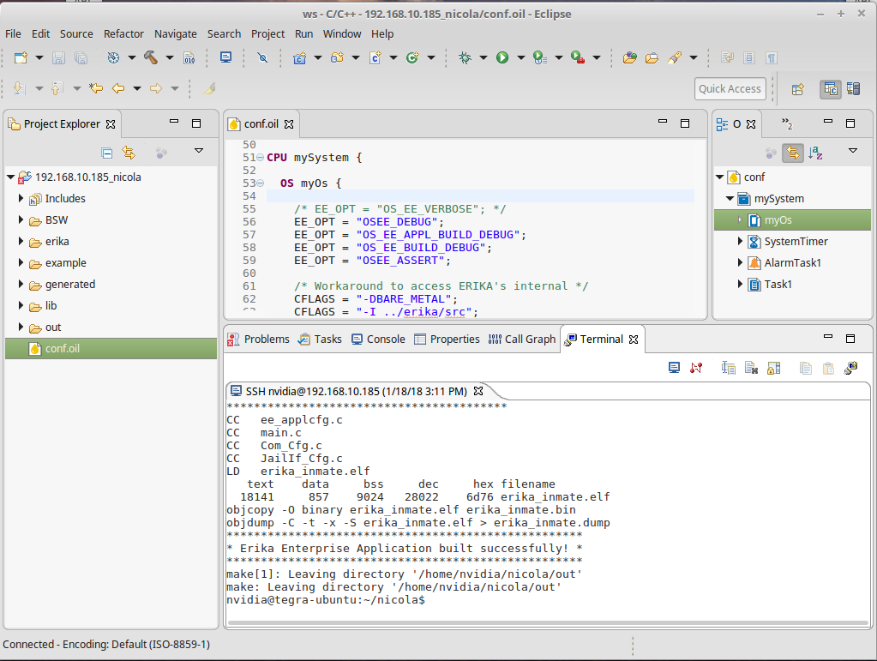Toggle Command Input Field icon in Terminal

tap(728, 368)
